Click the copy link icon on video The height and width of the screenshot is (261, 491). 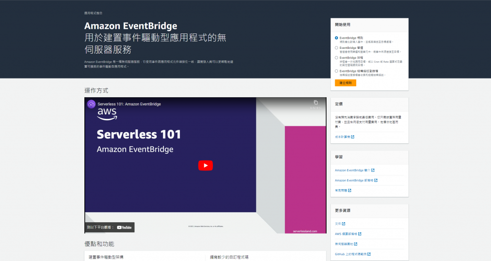(x=316, y=102)
